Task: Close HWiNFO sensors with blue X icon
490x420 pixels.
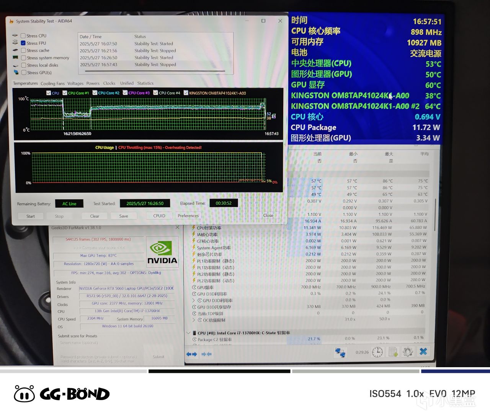Action: tap(423, 352)
